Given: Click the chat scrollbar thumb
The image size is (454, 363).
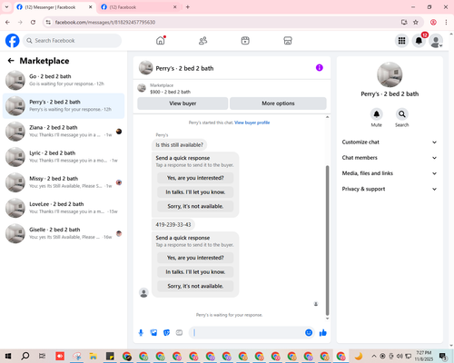Looking at the screenshot, I should point(327,240).
